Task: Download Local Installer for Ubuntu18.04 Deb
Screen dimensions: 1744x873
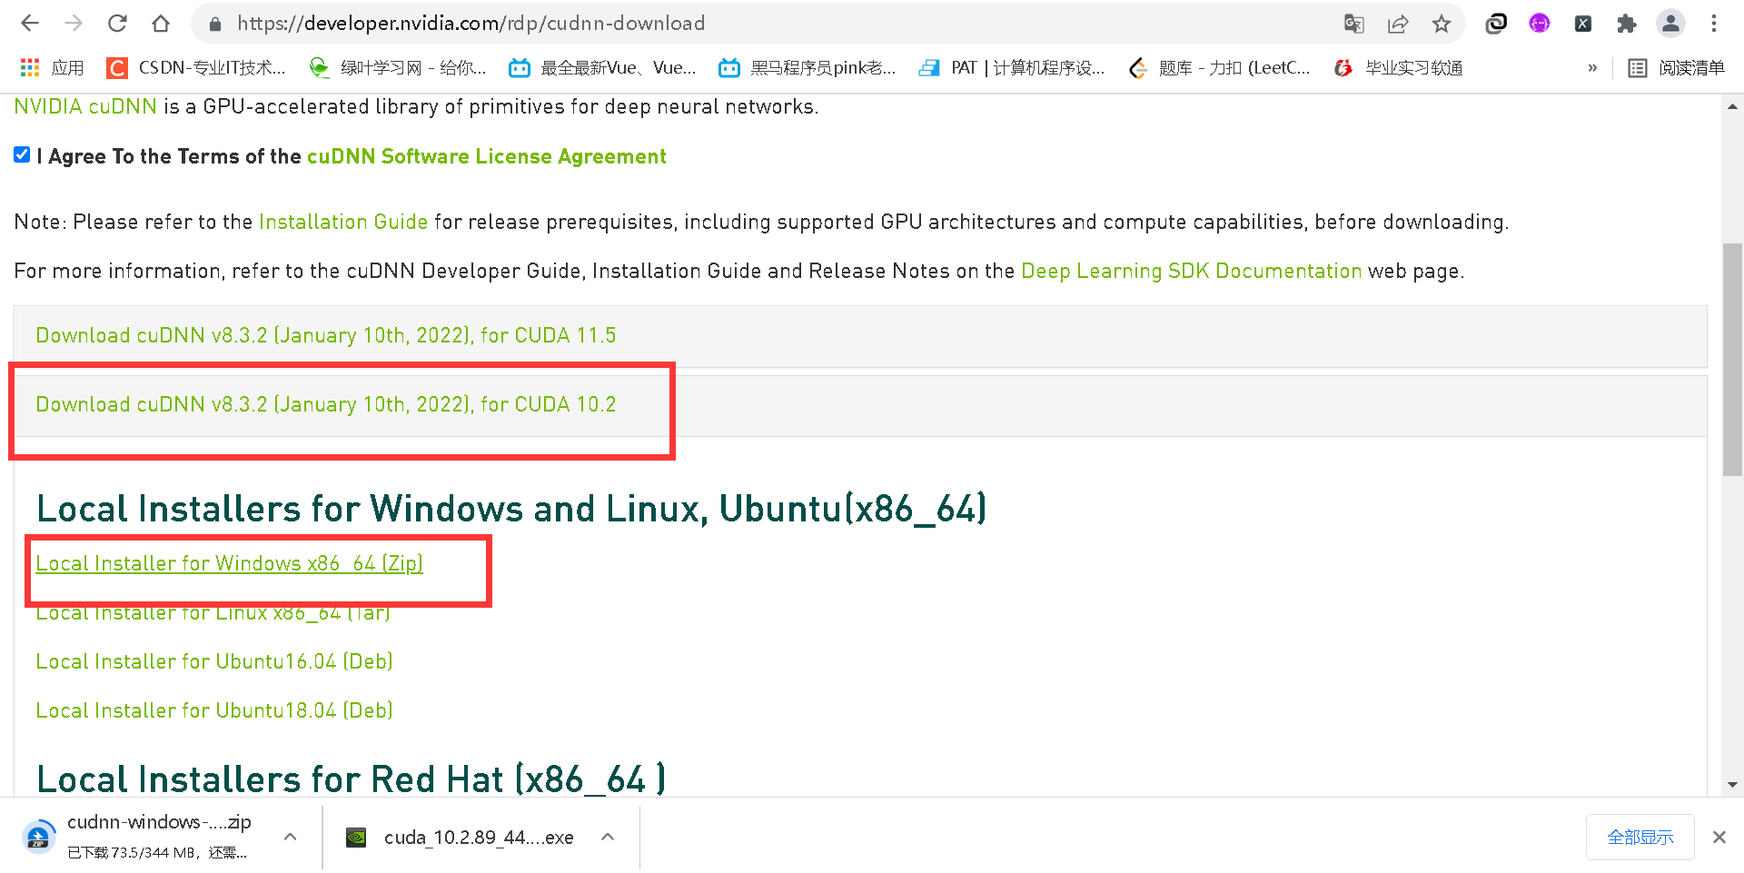Action: pyautogui.click(x=214, y=710)
